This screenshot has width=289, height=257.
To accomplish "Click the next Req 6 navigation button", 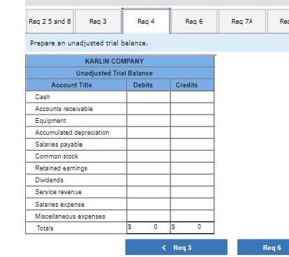I will pyautogui.click(x=263, y=247).
